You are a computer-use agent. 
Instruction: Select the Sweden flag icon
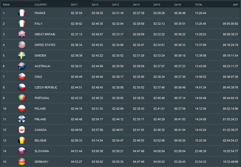coord(22,55)
